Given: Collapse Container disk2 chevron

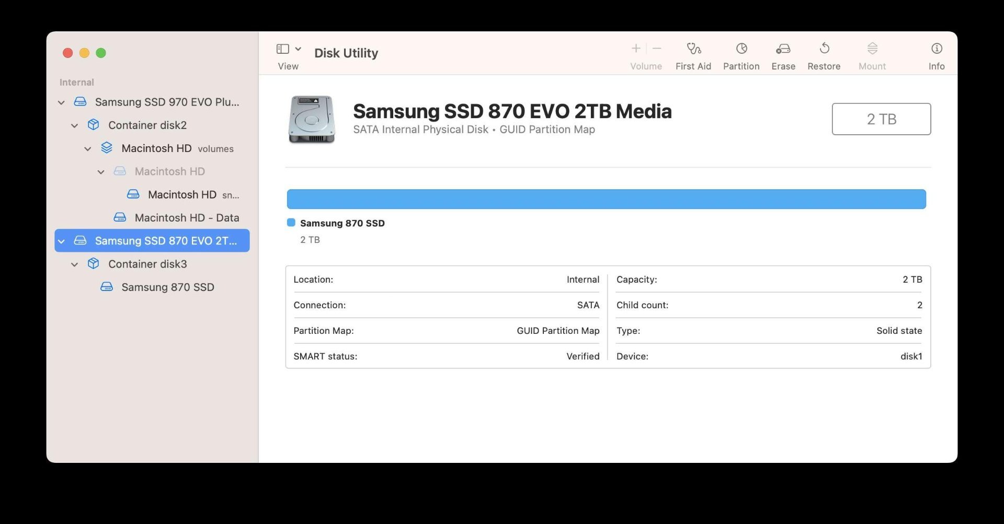Looking at the screenshot, I should pos(74,125).
